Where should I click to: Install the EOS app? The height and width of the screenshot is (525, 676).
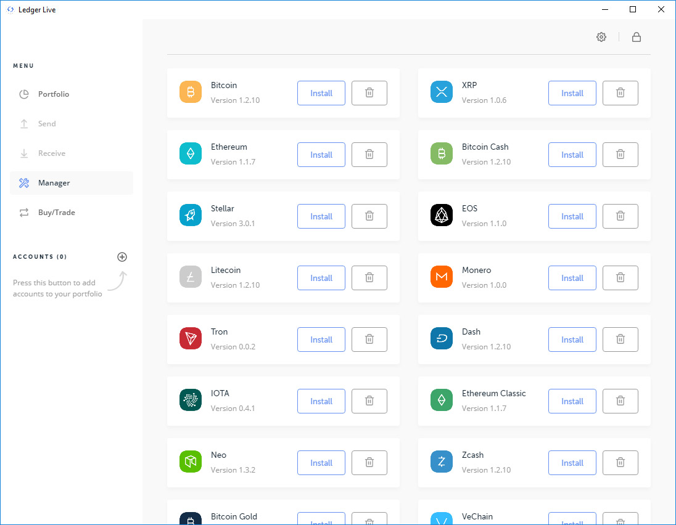point(572,216)
